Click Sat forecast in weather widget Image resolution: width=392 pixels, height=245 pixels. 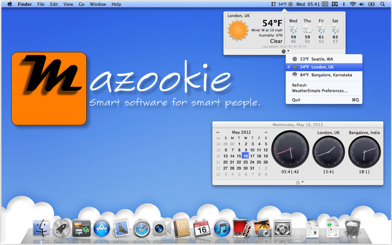point(335,31)
